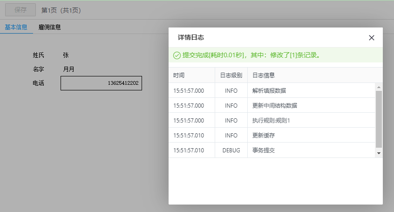
Task: Click the 日志信息 column header
Action: (264, 75)
